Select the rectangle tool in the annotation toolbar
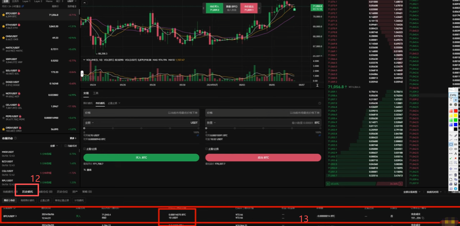460x226 pixels. [451, 145]
